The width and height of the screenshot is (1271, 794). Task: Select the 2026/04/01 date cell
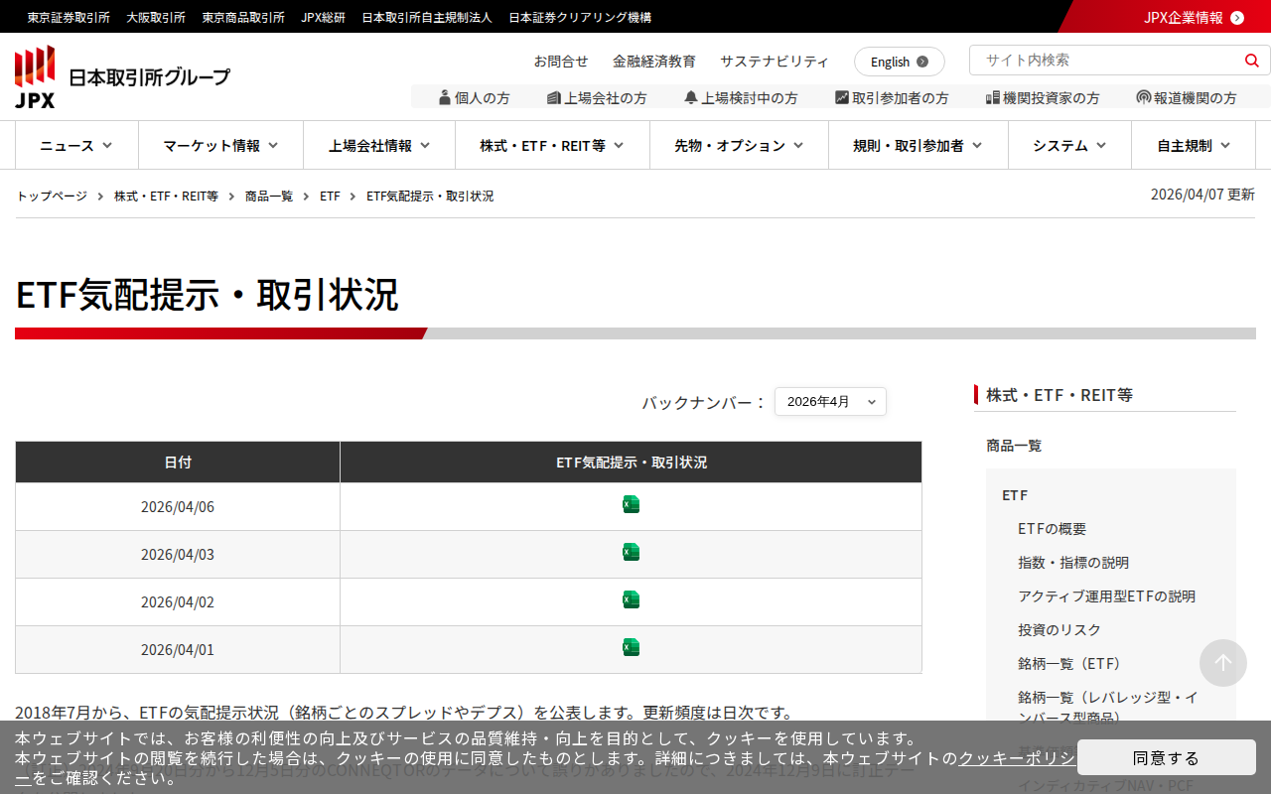pyautogui.click(x=178, y=650)
